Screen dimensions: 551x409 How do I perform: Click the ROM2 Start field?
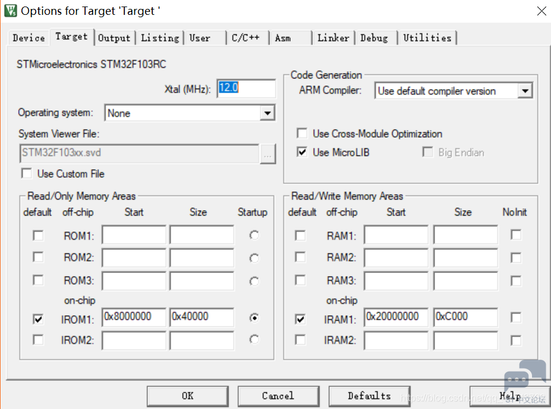[x=134, y=258]
